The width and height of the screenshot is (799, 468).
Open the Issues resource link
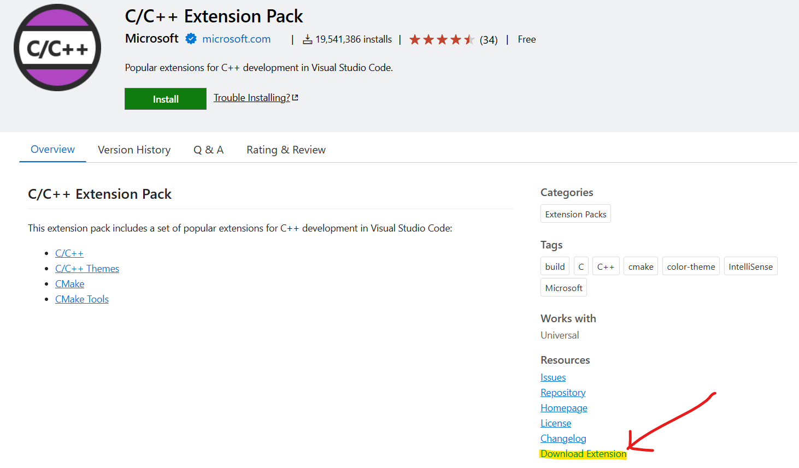point(553,377)
